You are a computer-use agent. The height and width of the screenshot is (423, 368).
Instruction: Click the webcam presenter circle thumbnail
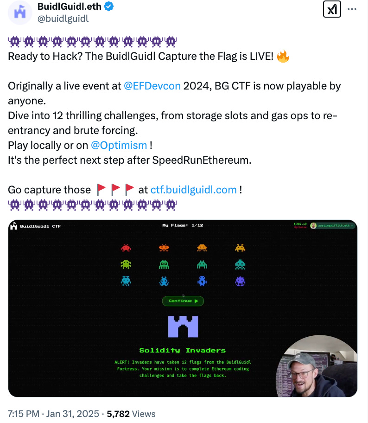pyautogui.click(x=317, y=366)
